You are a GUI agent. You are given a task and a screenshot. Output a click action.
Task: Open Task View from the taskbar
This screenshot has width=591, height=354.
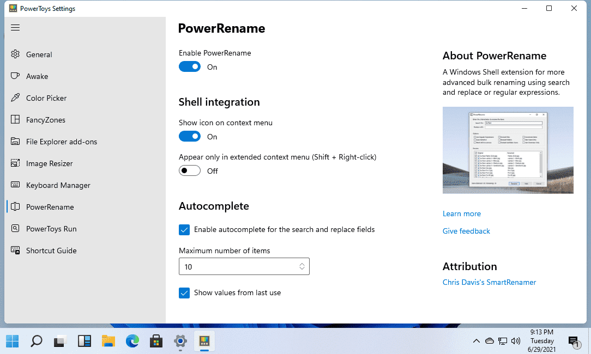point(60,341)
